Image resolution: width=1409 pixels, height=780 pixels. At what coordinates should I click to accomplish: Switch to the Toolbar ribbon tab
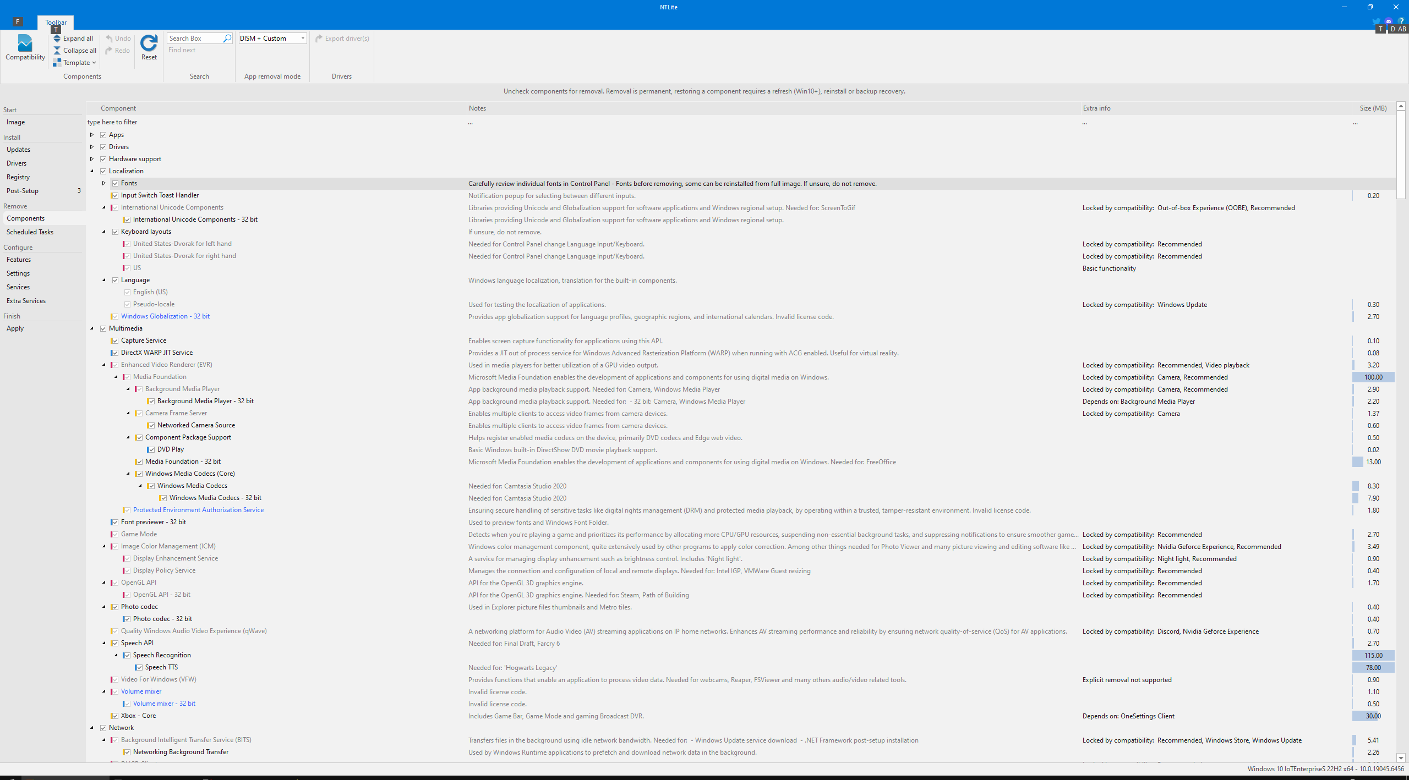pyautogui.click(x=56, y=23)
